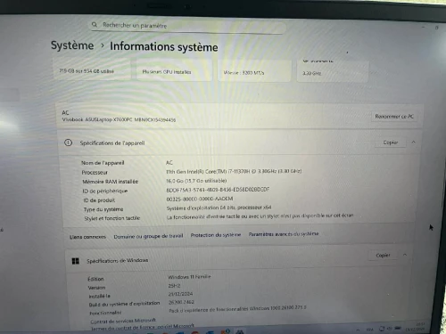Screen dimensions: 446x334
Task: Click the install date "29/12/2024"
Action: pyautogui.click(x=180, y=294)
